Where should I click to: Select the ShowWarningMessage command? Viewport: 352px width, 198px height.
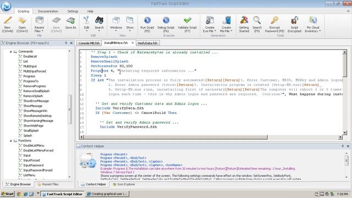coord(38,121)
